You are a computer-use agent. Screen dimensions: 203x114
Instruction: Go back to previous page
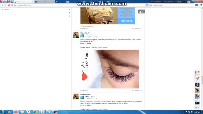pyautogui.click(x=2, y=5)
